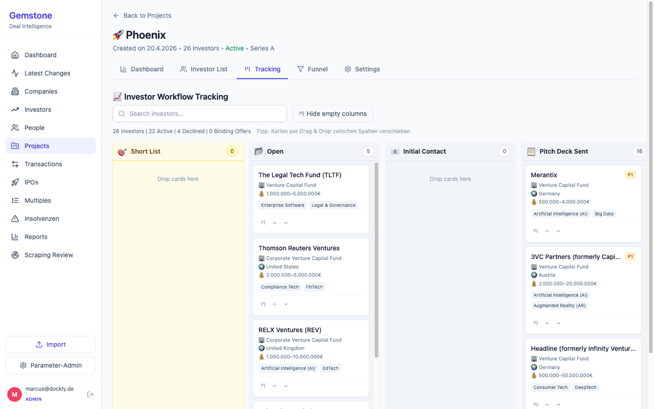The height and width of the screenshot is (409, 654).
Task: Open the project Settings tab
Action: click(x=362, y=69)
